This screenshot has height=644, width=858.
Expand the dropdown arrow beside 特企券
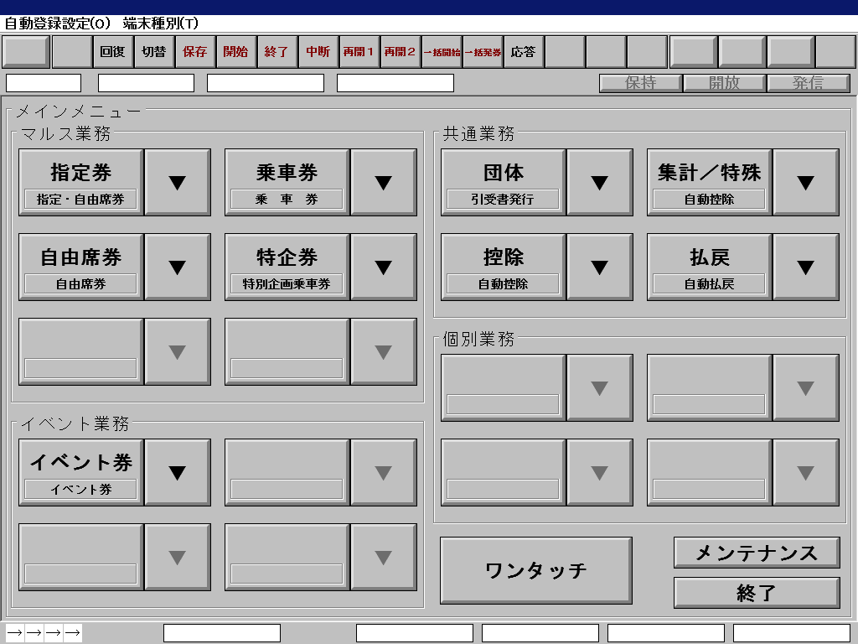point(384,267)
